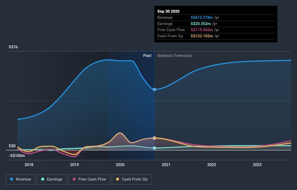Select the 2019 x-axis label

[75, 165]
